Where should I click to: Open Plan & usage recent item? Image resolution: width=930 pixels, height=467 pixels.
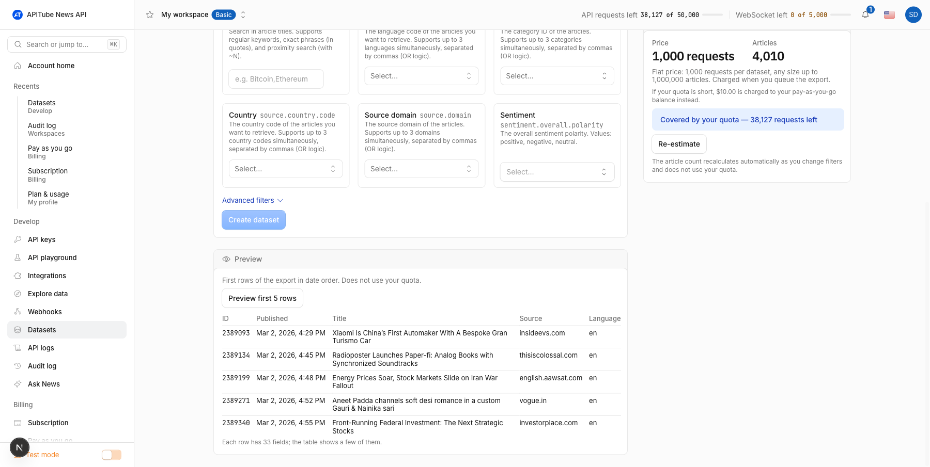click(49, 198)
